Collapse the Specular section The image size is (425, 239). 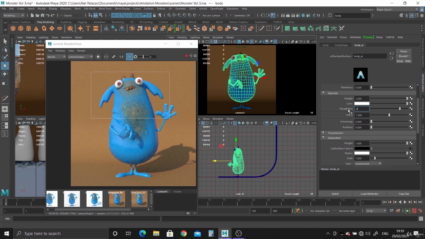pyautogui.click(x=323, y=93)
